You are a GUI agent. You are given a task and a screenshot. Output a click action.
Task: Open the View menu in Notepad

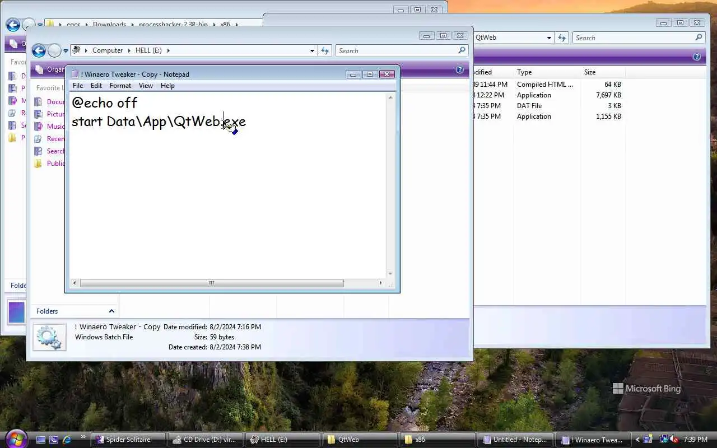[x=146, y=86]
